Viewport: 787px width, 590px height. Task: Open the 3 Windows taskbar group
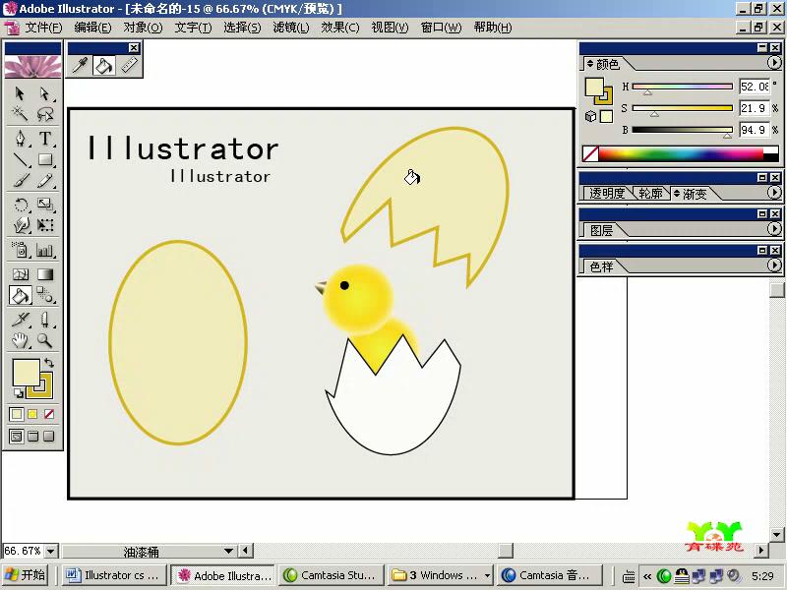click(441, 575)
